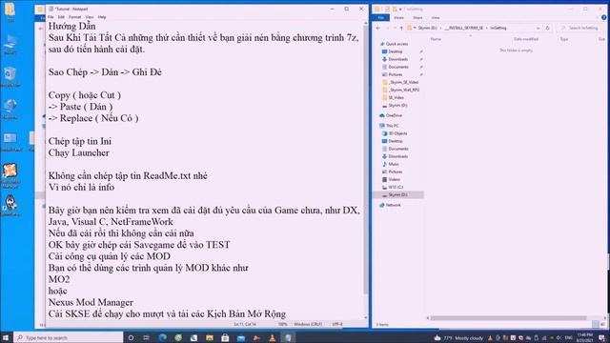Click the 'Nexus Mod Manager' line in Notepad
This screenshot has width=610, height=343.
91,302
